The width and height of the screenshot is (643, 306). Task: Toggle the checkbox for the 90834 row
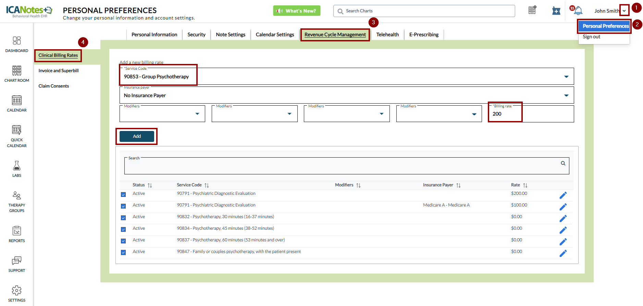pyautogui.click(x=123, y=229)
